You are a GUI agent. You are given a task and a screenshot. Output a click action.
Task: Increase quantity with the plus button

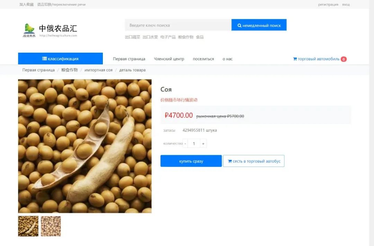tap(203, 144)
